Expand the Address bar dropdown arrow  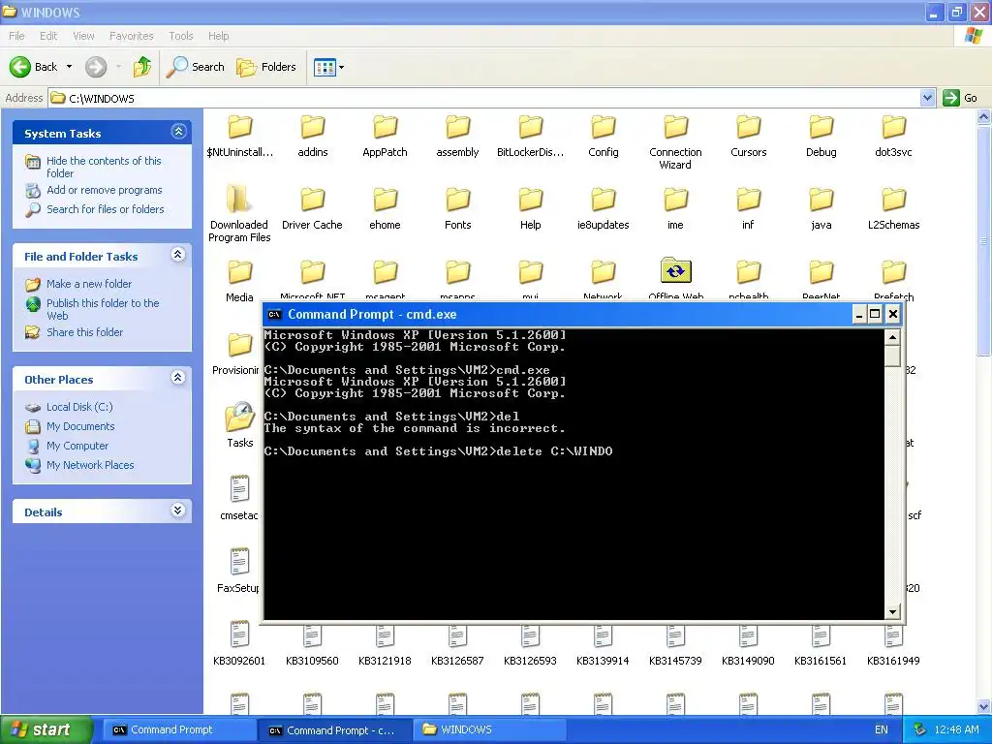pyautogui.click(x=927, y=98)
